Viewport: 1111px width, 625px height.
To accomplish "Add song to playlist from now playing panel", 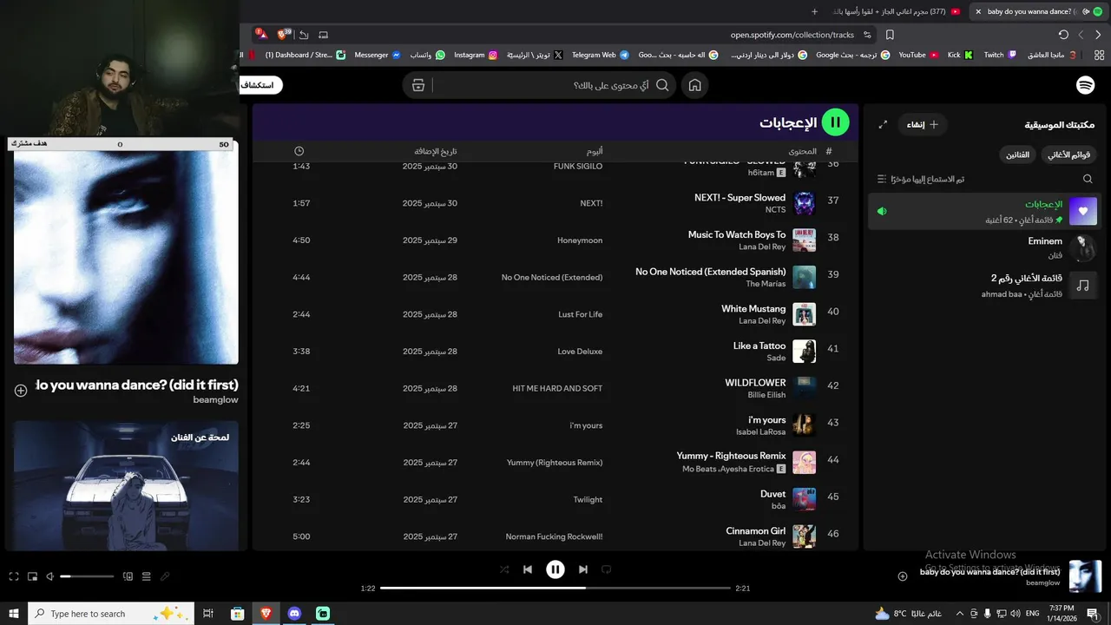I will click(x=21, y=391).
